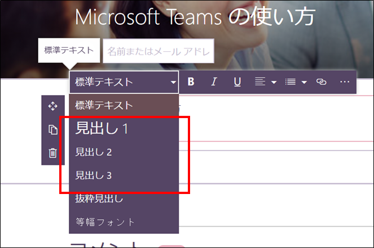Duplicate the web part with the copy icon
This screenshot has height=248, width=374.
click(53, 129)
